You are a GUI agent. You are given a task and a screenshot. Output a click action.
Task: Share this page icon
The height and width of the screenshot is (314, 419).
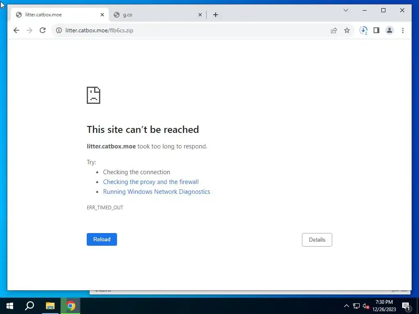334,30
